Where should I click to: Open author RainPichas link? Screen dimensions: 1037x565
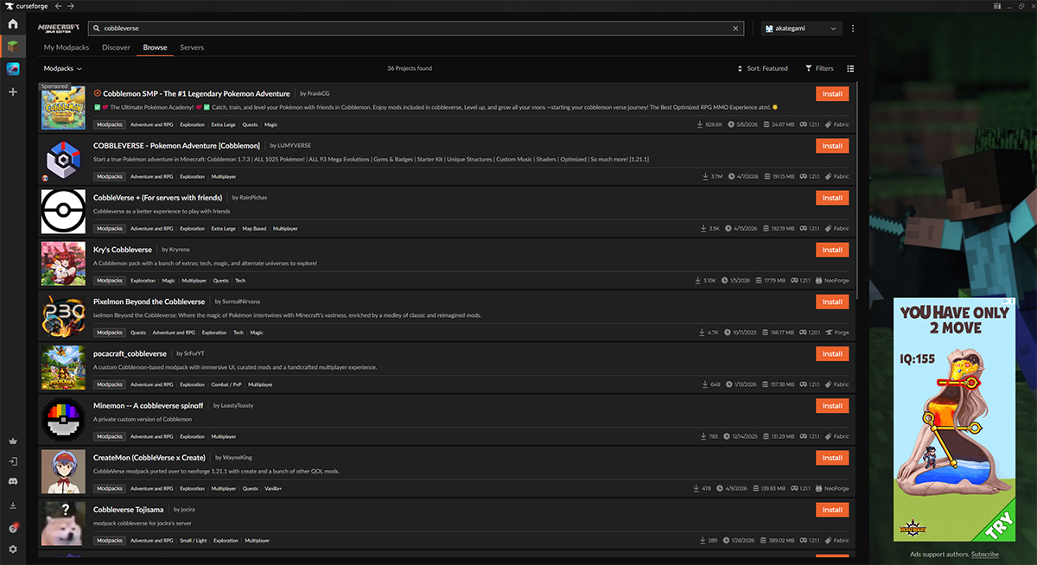coord(253,197)
